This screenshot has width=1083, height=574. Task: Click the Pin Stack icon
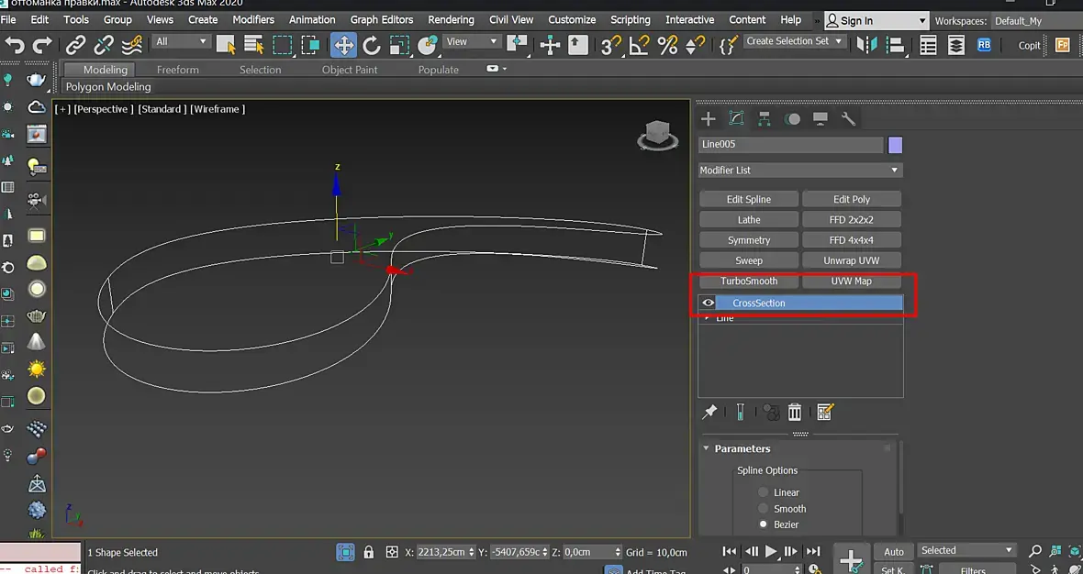[x=709, y=413]
